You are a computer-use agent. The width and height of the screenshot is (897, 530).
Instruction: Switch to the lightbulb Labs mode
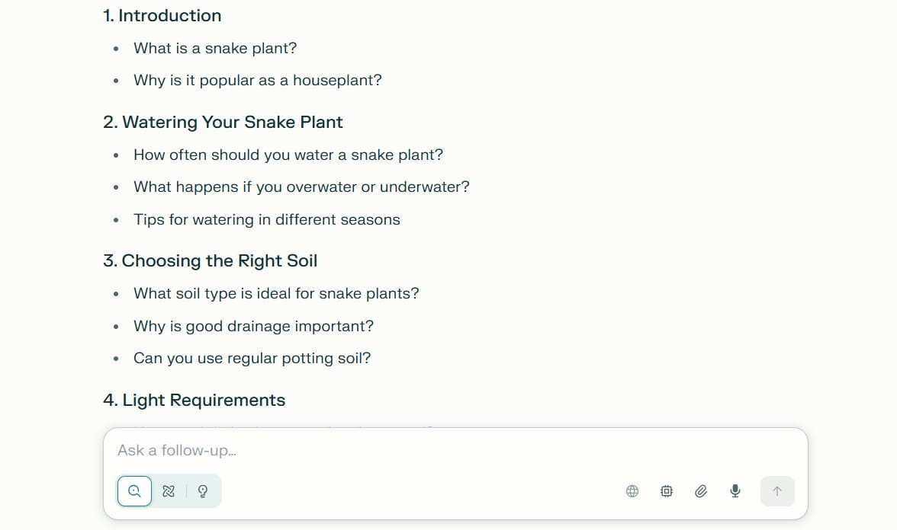[x=203, y=491]
